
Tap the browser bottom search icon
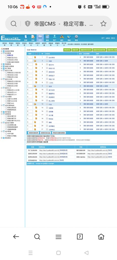[x=37, y=237]
